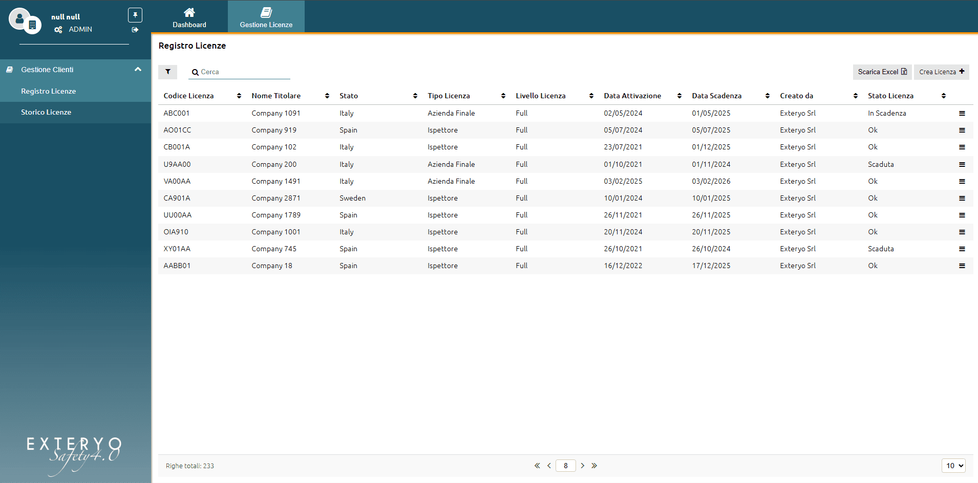Click date 17/12/2025 cell

click(711, 266)
